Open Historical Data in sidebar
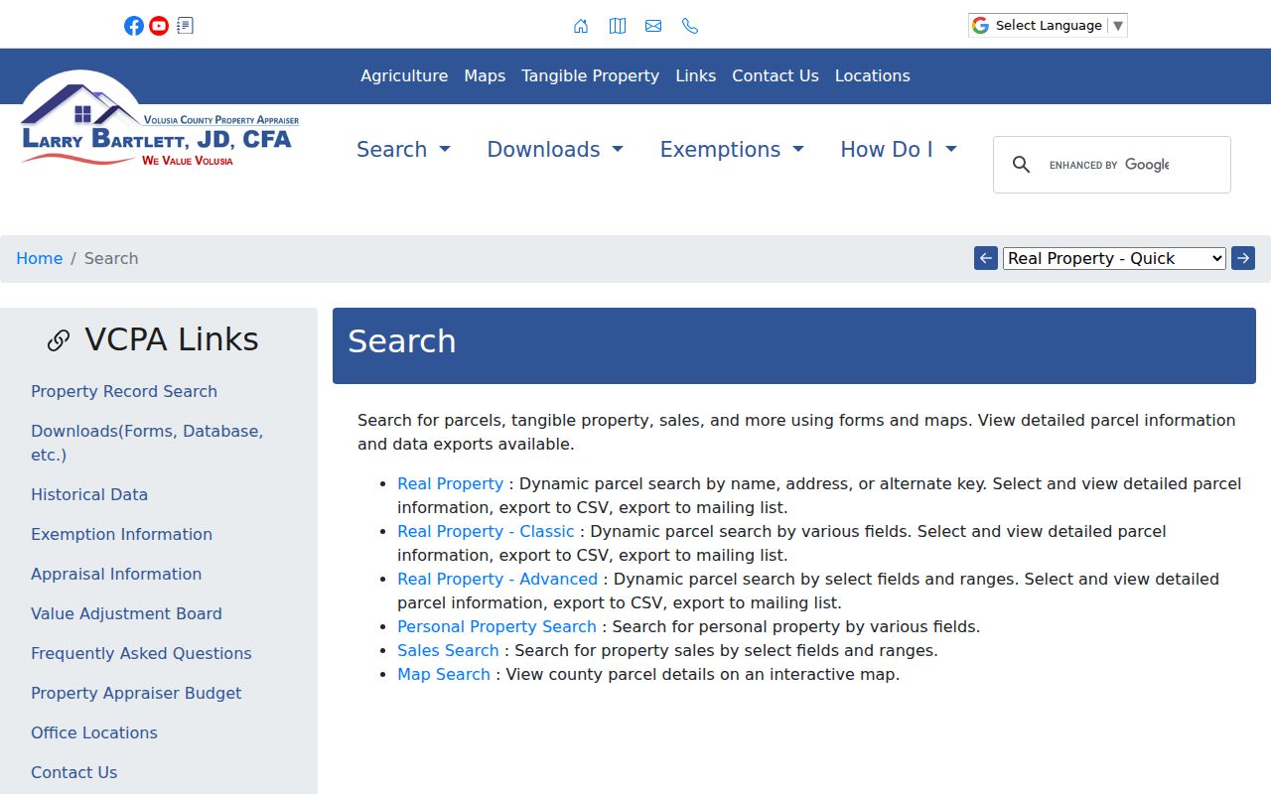The height and width of the screenshot is (794, 1271). pos(89,494)
